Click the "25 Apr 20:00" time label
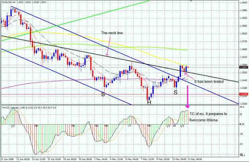Image resolution: width=249 pixels, height=162 pixels. click(54, 159)
